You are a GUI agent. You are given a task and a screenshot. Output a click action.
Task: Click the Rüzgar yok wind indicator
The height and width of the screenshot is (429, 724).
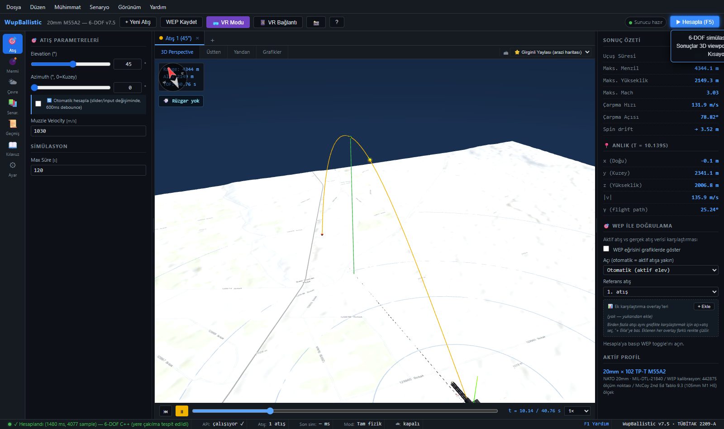coord(181,101)
